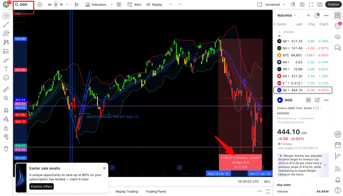Expand the bottom panel chevron
The width and height of the screenshot is (343, 196).
pos(260,191)
